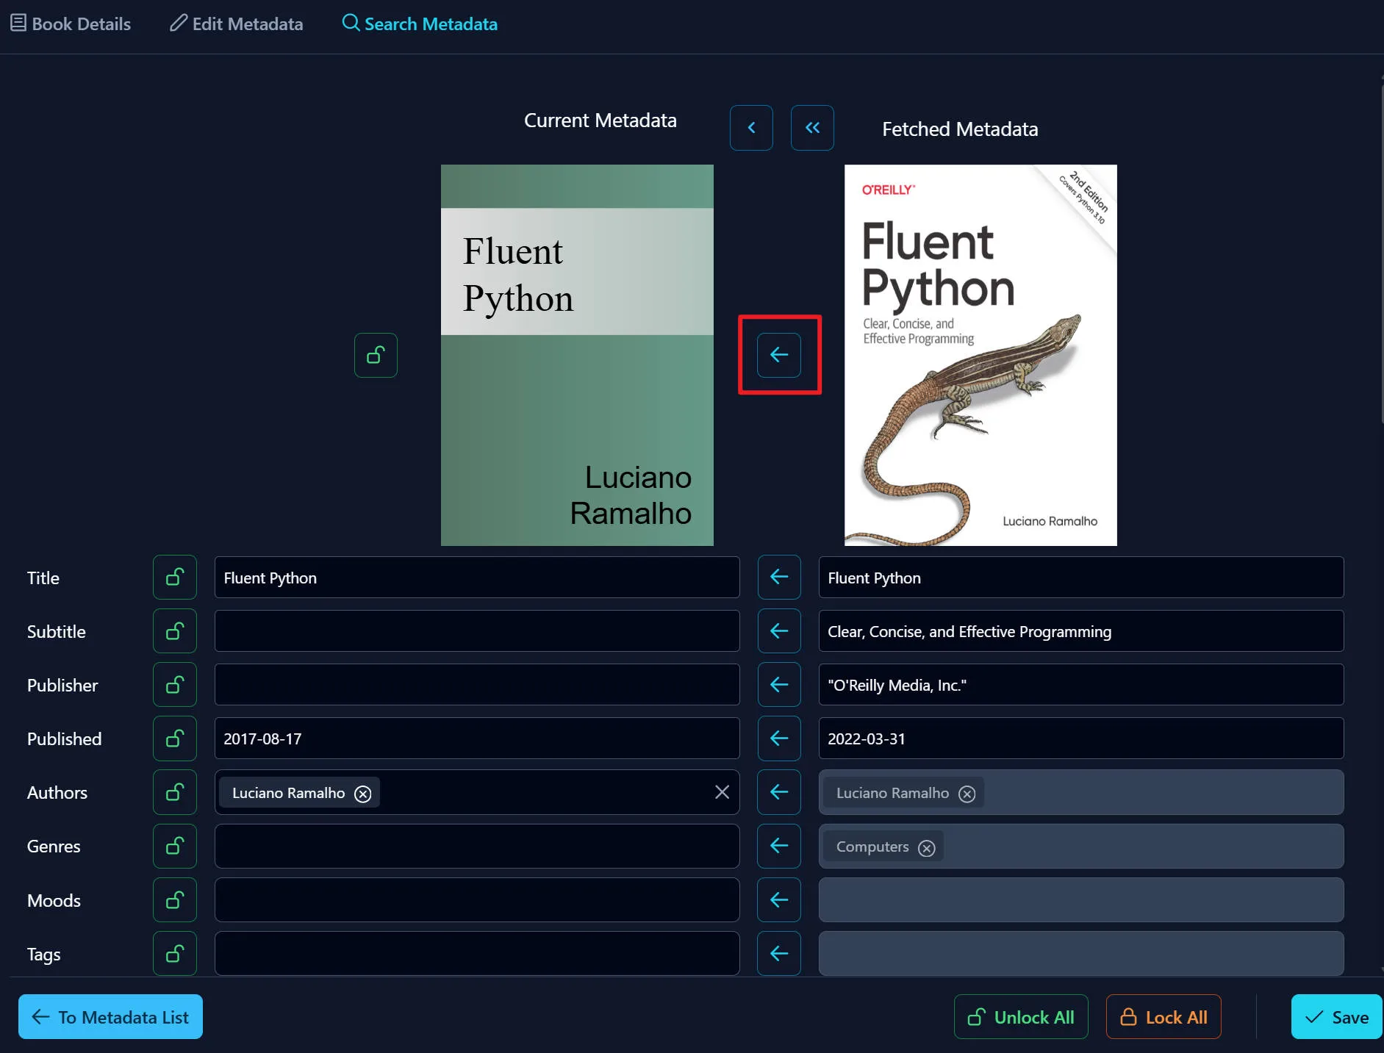Copy fetched published date to current
The image size is (1384, 1053).
(778, 738)
